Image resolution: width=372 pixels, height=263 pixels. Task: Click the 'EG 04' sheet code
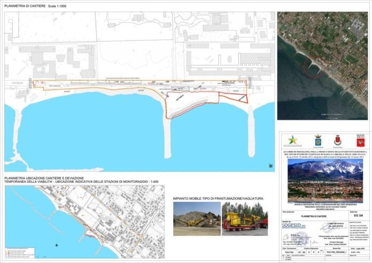pyautogui.click(x=360, y=215)
